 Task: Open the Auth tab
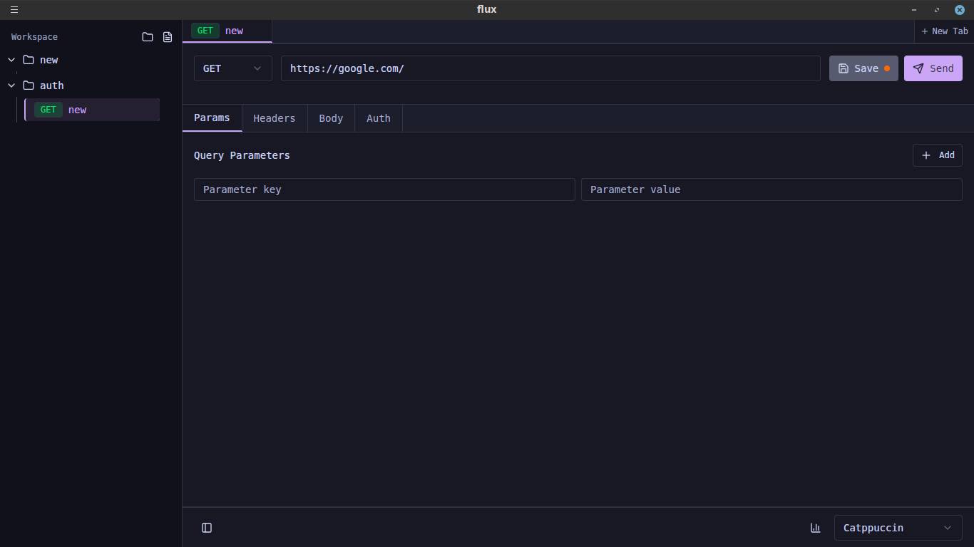point(378,118)
